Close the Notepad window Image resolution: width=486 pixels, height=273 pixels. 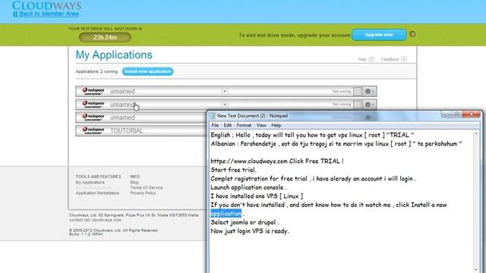coord(471,115)
